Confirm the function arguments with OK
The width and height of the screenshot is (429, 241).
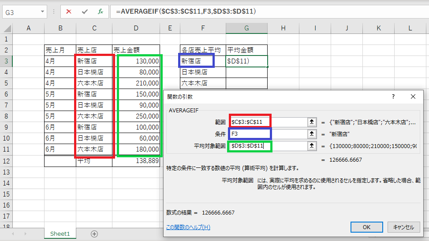[367, 227]
